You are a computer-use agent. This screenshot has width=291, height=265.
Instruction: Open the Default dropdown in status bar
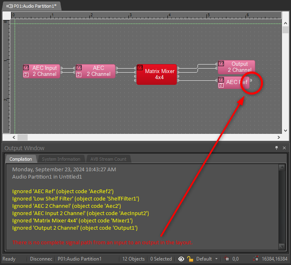pyautogui.click(x=207, y=259)
